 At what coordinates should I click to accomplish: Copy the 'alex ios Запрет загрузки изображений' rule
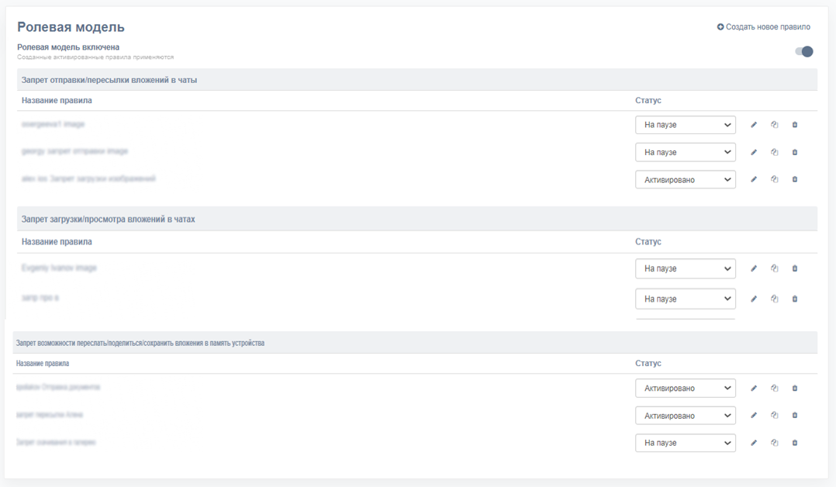coord(774,179)
